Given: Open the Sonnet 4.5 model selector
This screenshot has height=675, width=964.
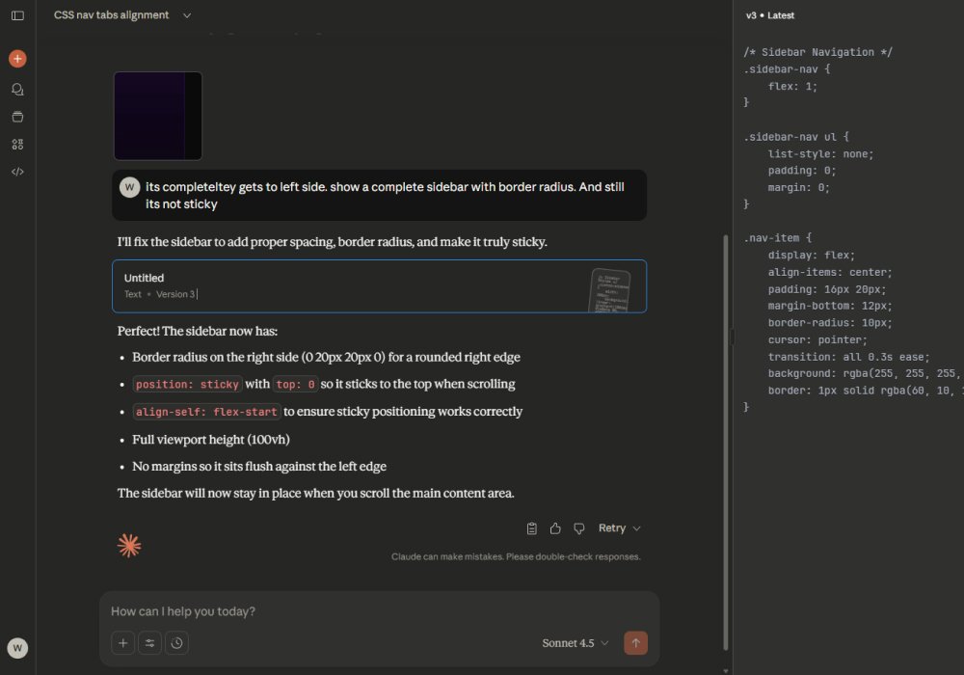Looking at the screenshot, I should click(x=576, y=643).
